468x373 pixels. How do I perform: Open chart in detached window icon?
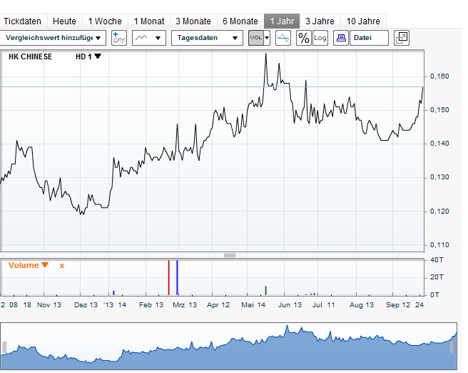click(402, 38)
